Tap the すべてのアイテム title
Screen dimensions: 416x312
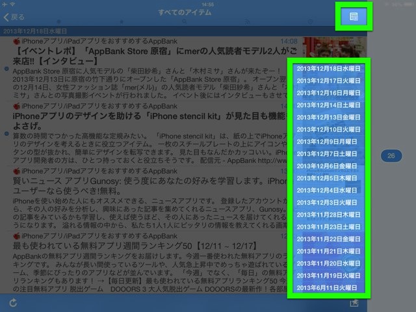tap(185, 12)
